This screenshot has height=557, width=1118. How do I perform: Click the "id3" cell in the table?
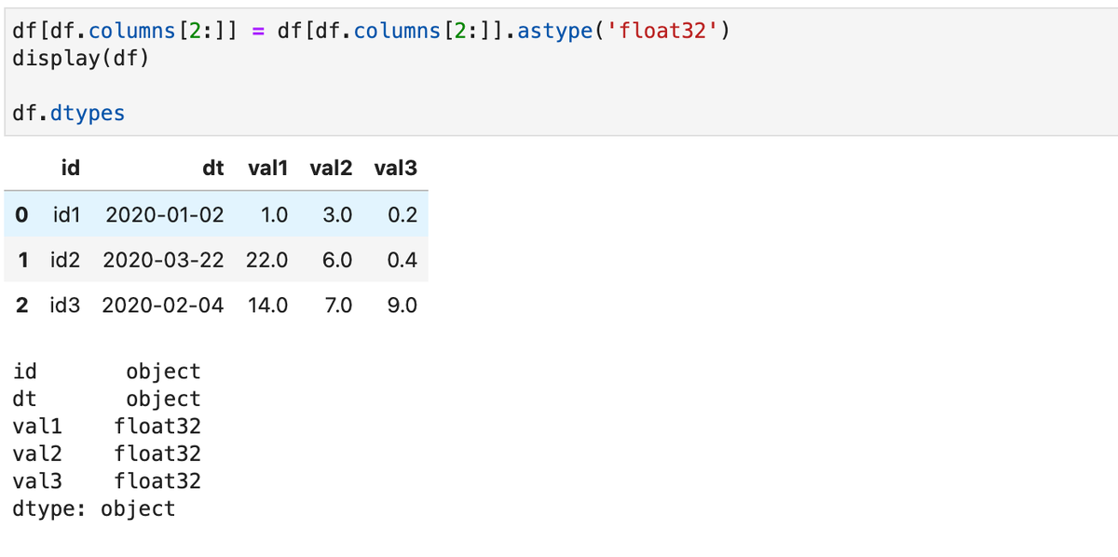[64, 305]
